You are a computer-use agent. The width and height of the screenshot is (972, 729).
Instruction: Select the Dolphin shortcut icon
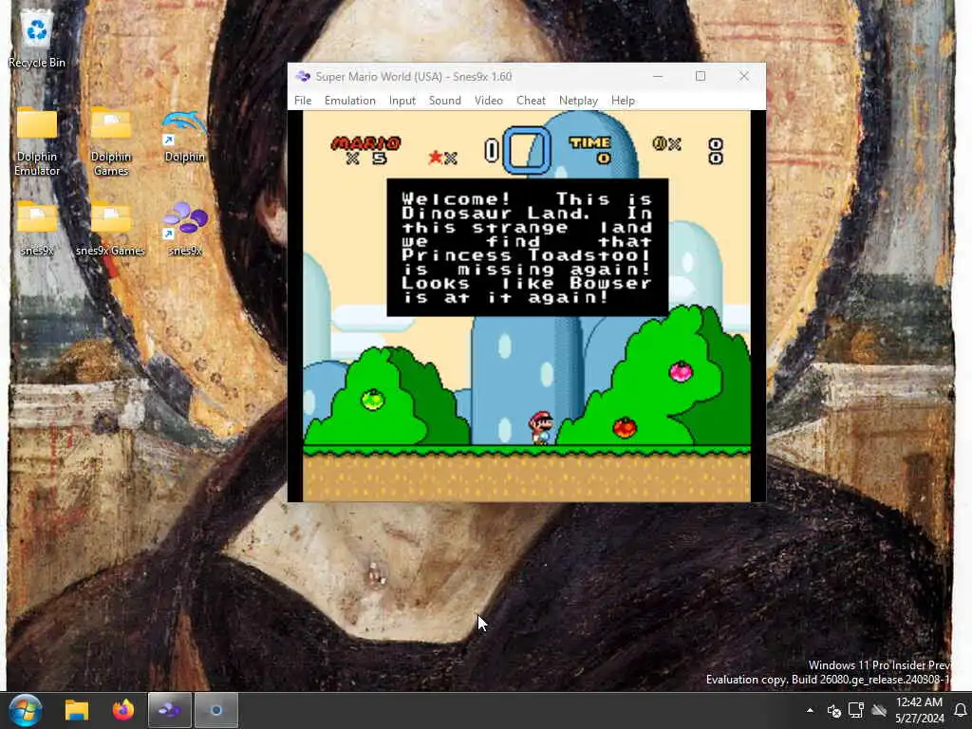(x=184, y=137)
